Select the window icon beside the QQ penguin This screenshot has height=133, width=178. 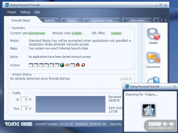click(x=73, y=65)
